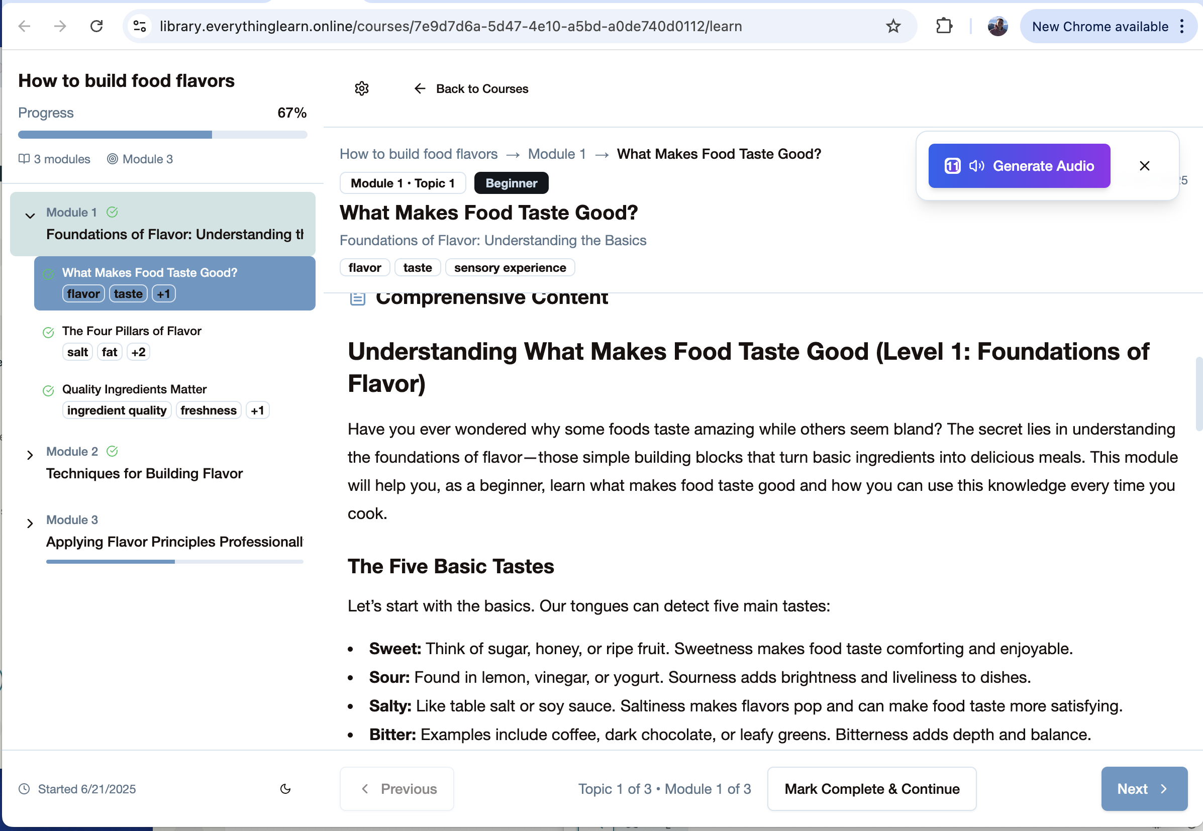Toggle dark mode moon icon
The width and height of the screenshot is (1203, 831).
[285, 789]
